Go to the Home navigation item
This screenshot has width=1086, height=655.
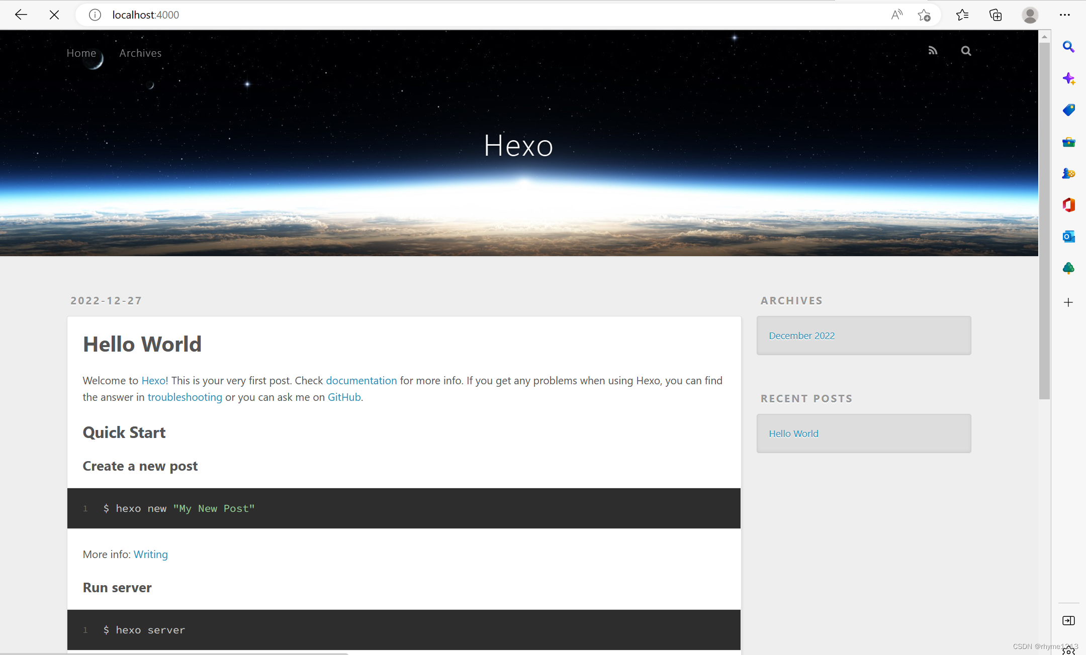pos(81,53)
